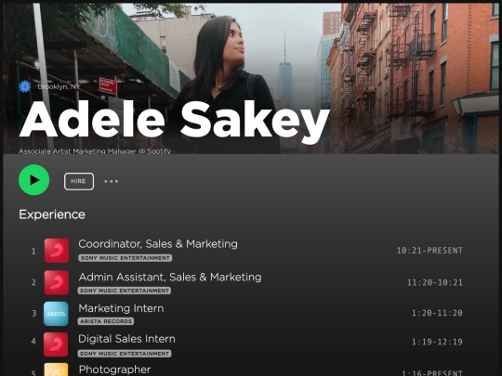
Task: Click the blue verified location badge icon
Action: click(x=25, y=86)
